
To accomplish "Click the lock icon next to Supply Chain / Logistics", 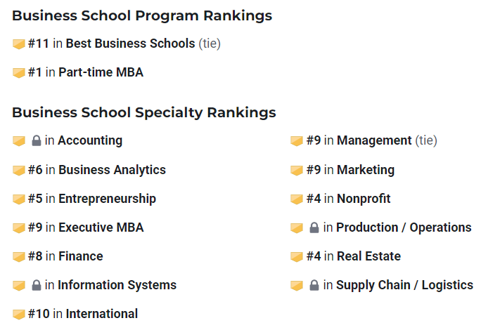I will point(315,286).
